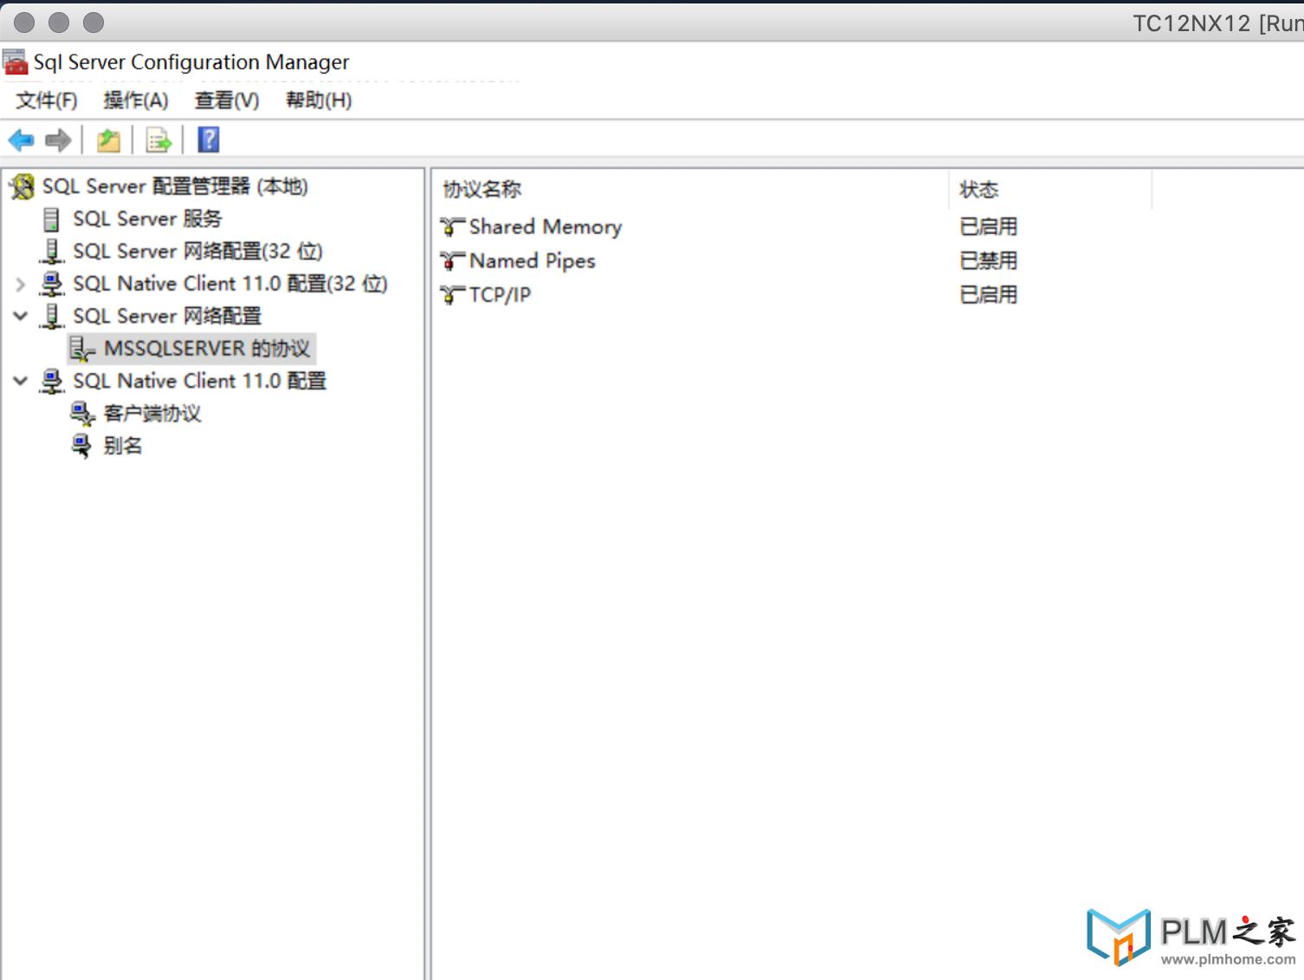
Task: Select SQL Server 网络配置(32 位) tree item
Action: tap(198, 251)
